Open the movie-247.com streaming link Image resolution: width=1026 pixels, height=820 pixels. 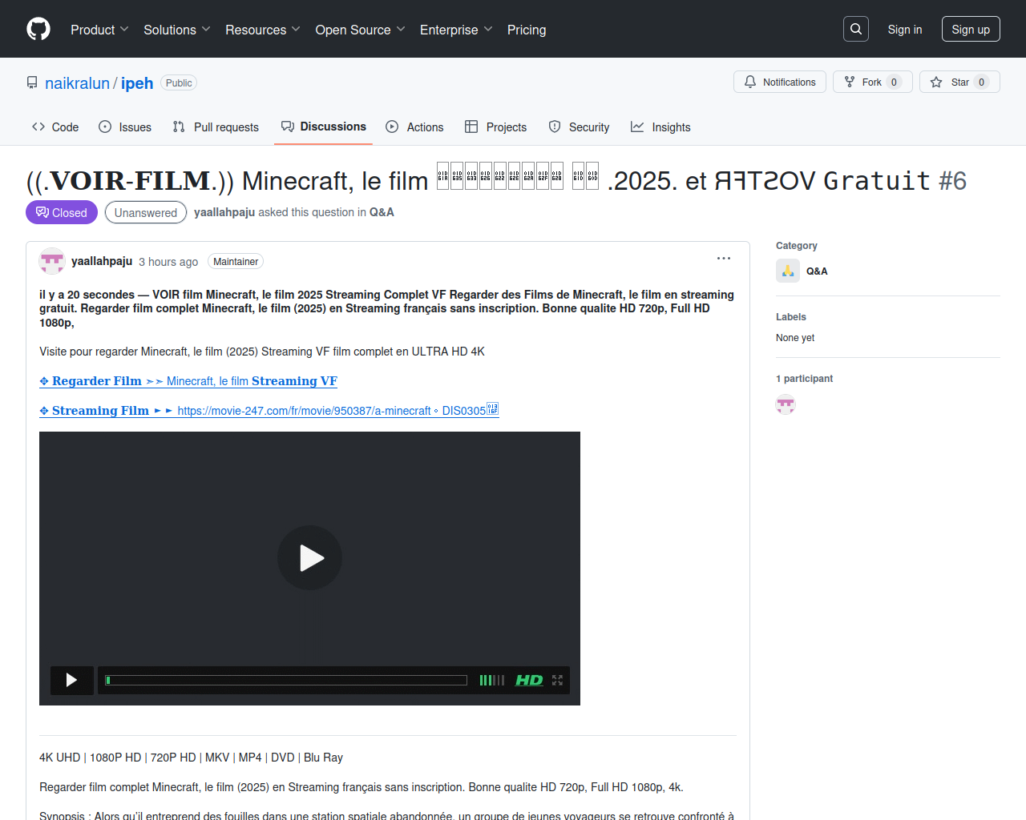[269, 411]
